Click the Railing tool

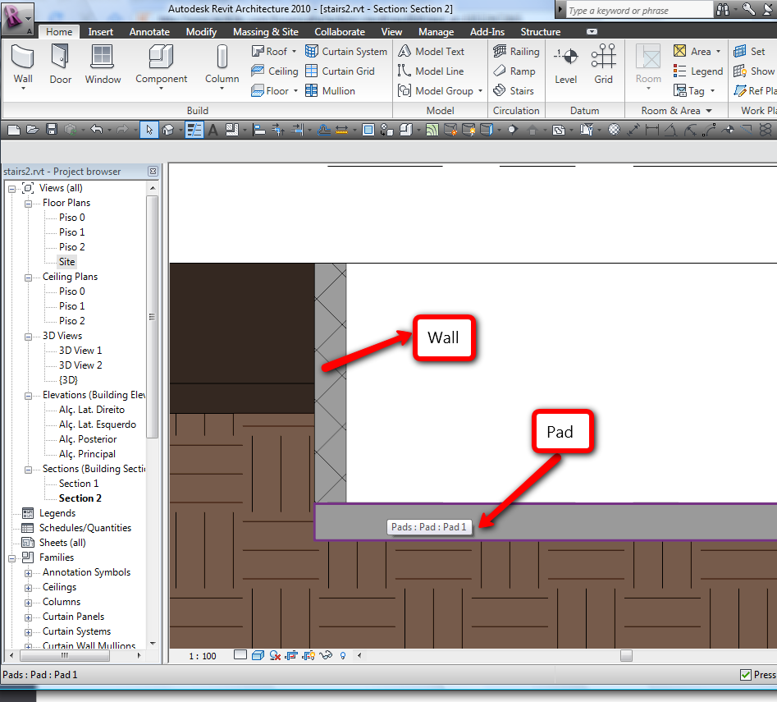click(x=516, y=51)
